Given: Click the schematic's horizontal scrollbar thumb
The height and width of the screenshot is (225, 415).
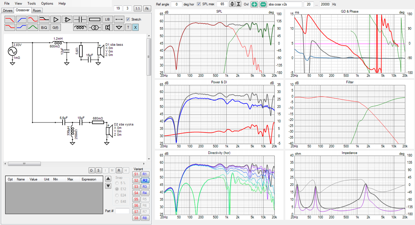Looking at the screenshot, I should tap(25, 164).
